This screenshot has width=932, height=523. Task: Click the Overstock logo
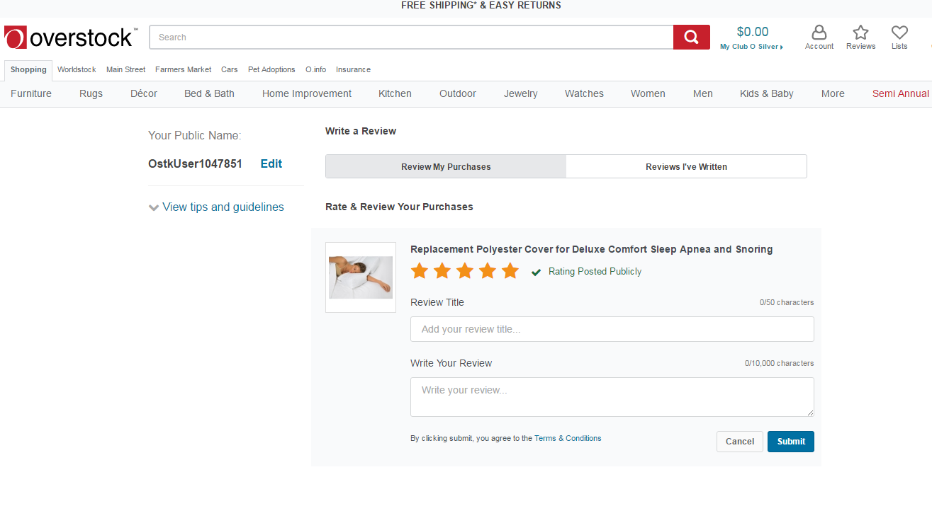tap(69, 38)
